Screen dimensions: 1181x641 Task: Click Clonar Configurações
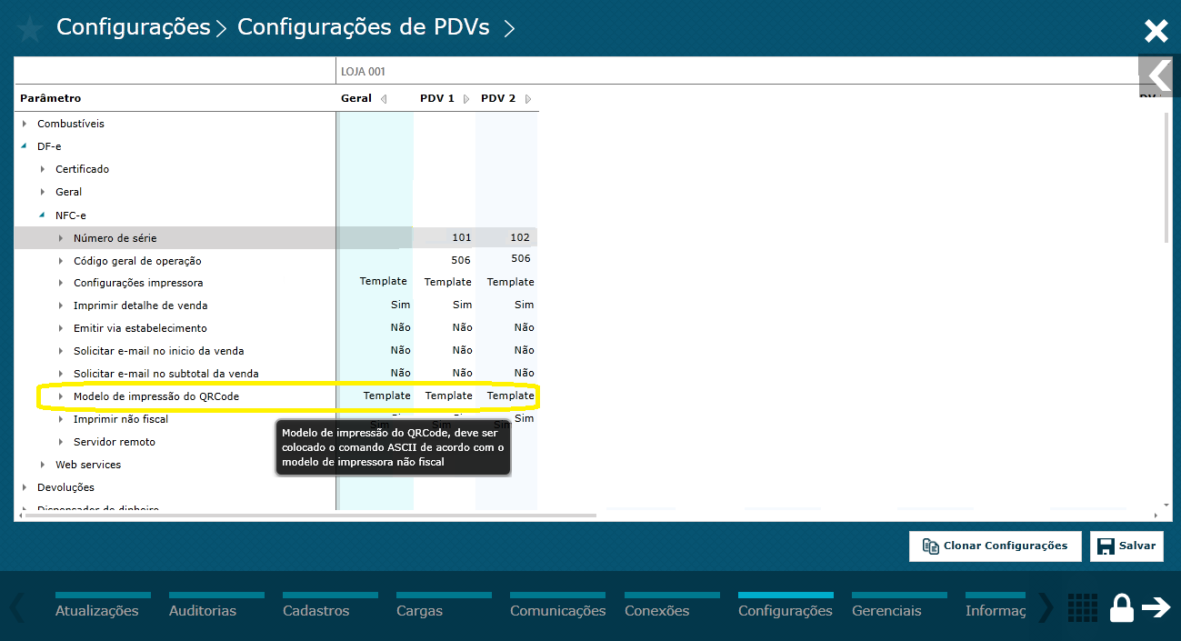point(995,546)
